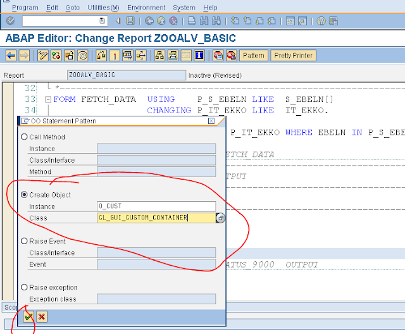Select the Raise exception radio button
The image size is (405, 334).
click(24, 287)
